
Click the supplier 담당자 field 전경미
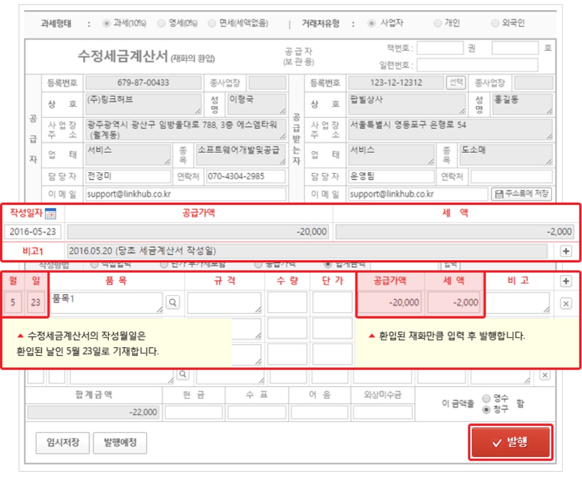coord(129,176)
